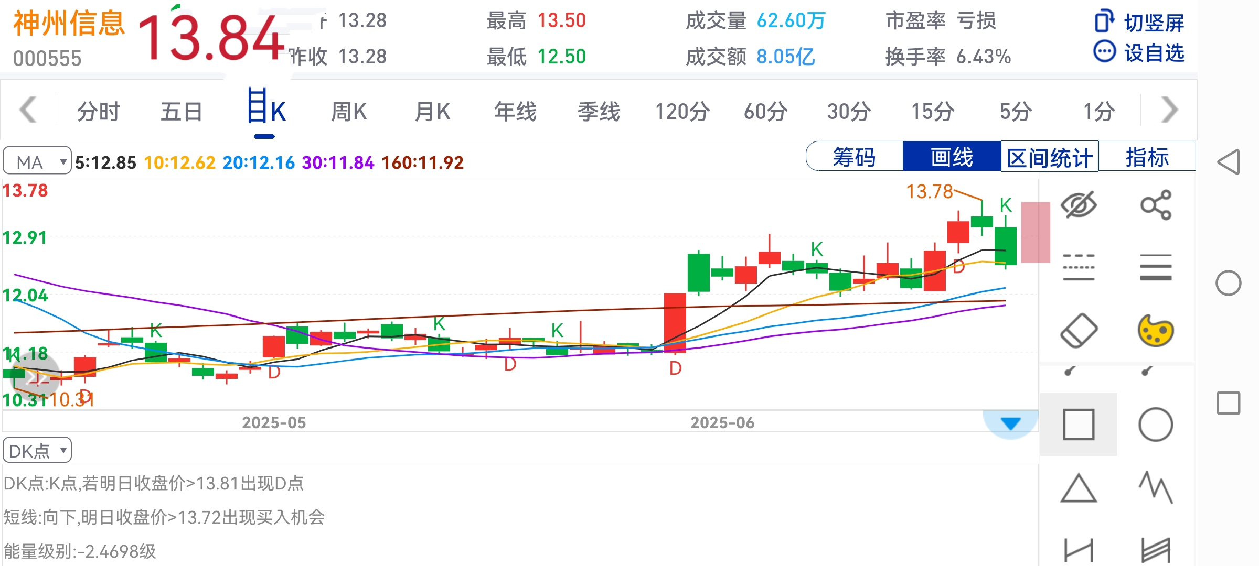Image resolution: width=1259 pixels, height=566 pixels.
Task: Select the rectangle drawing tool
Action: click(1079, 424)
